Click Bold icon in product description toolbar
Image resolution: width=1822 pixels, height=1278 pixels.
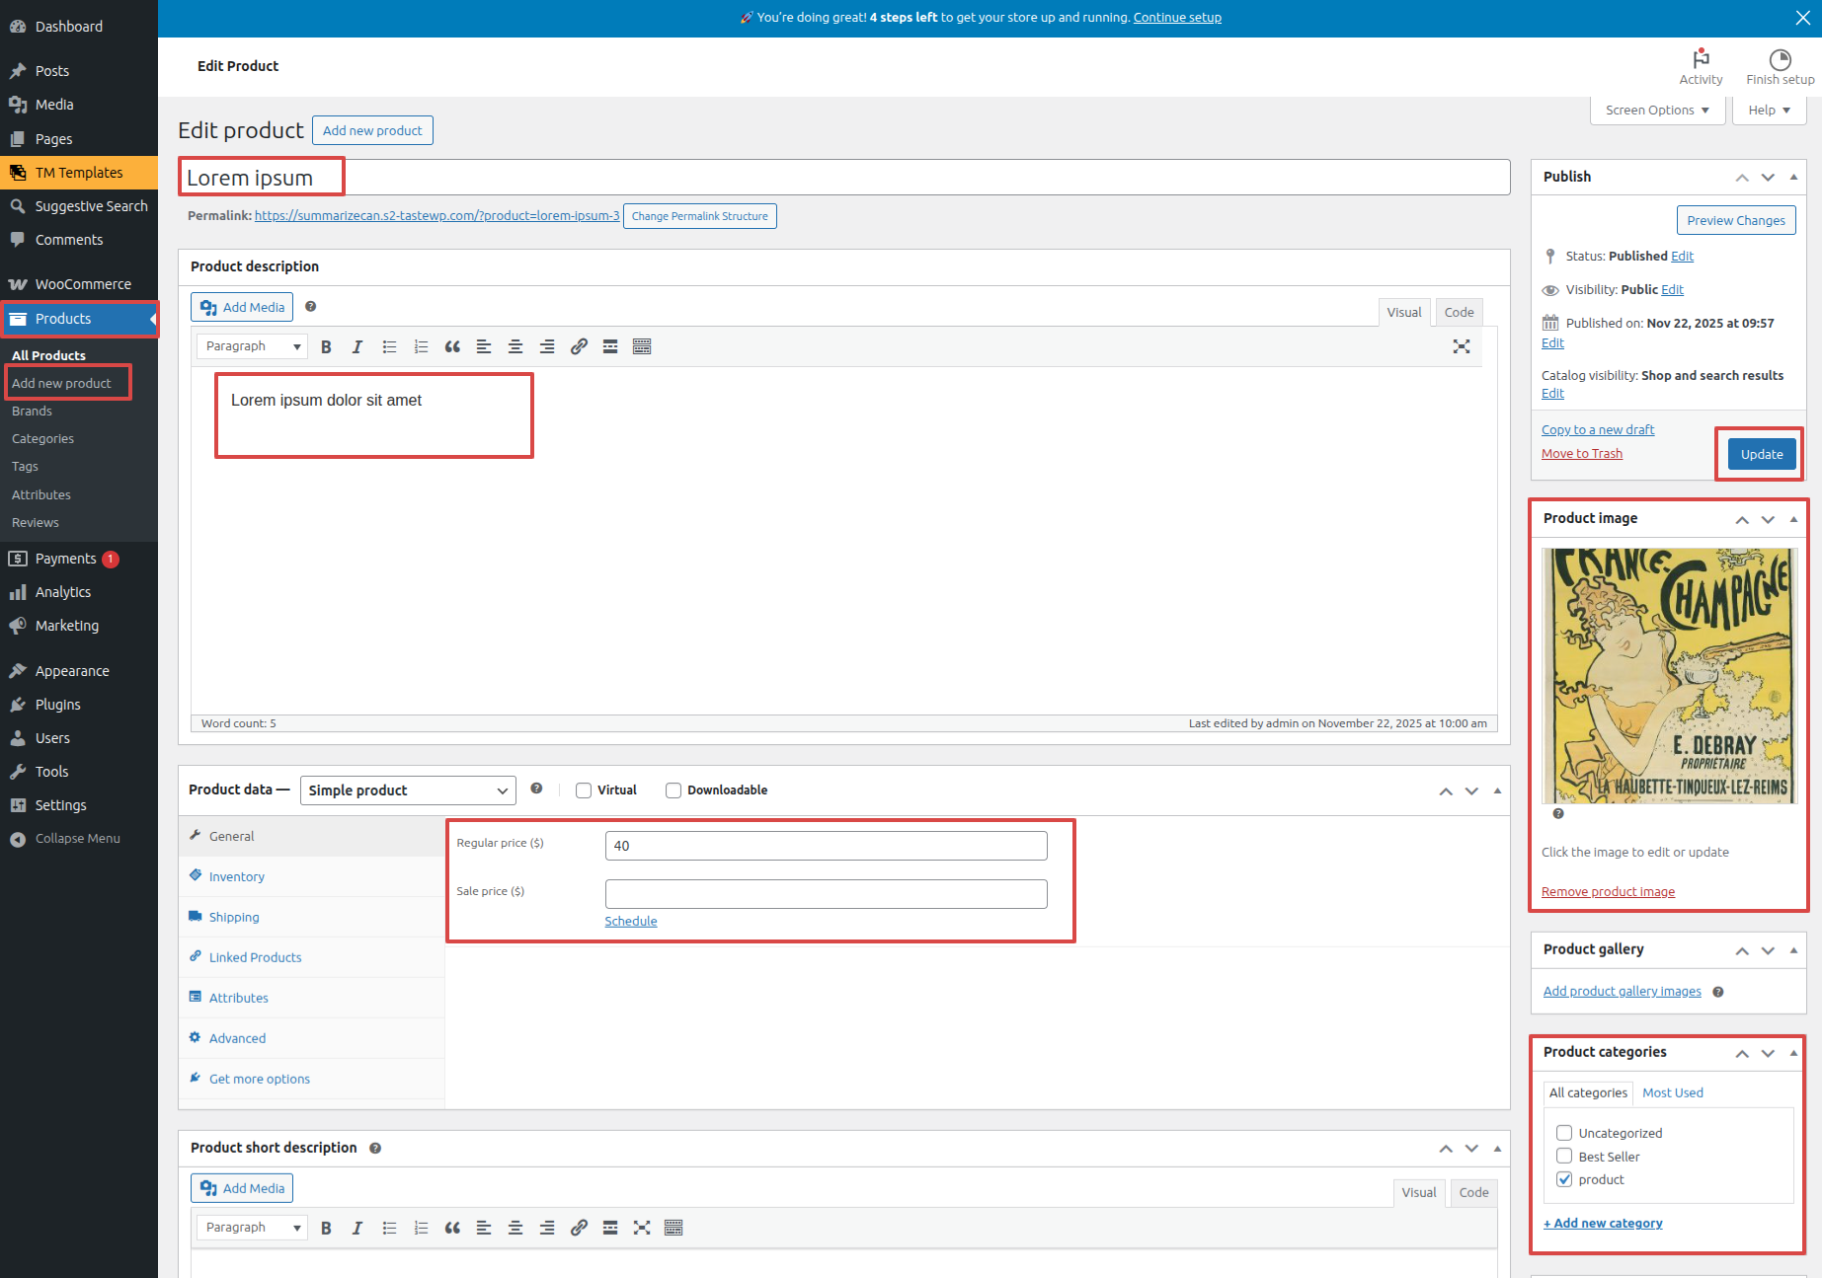pyautogui.click(x=326, y=346)
